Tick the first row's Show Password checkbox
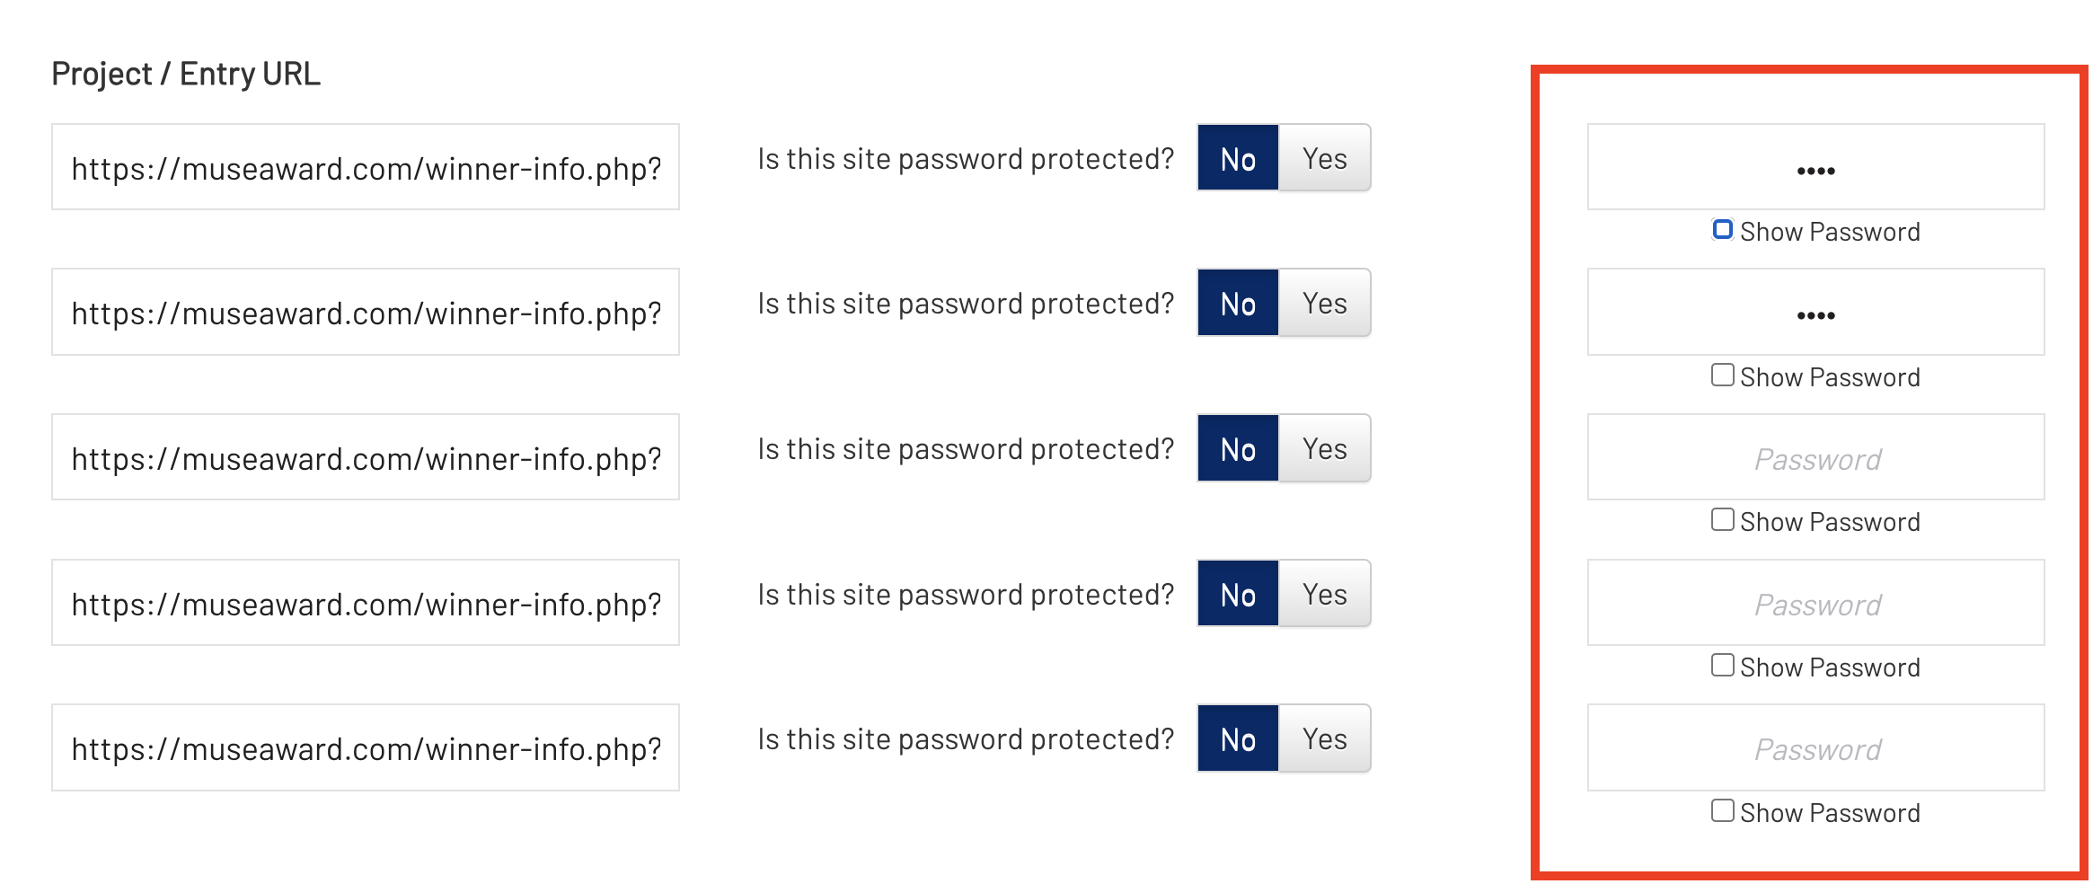Screen dimensions: 2093x884 (x=1722, y=230)
